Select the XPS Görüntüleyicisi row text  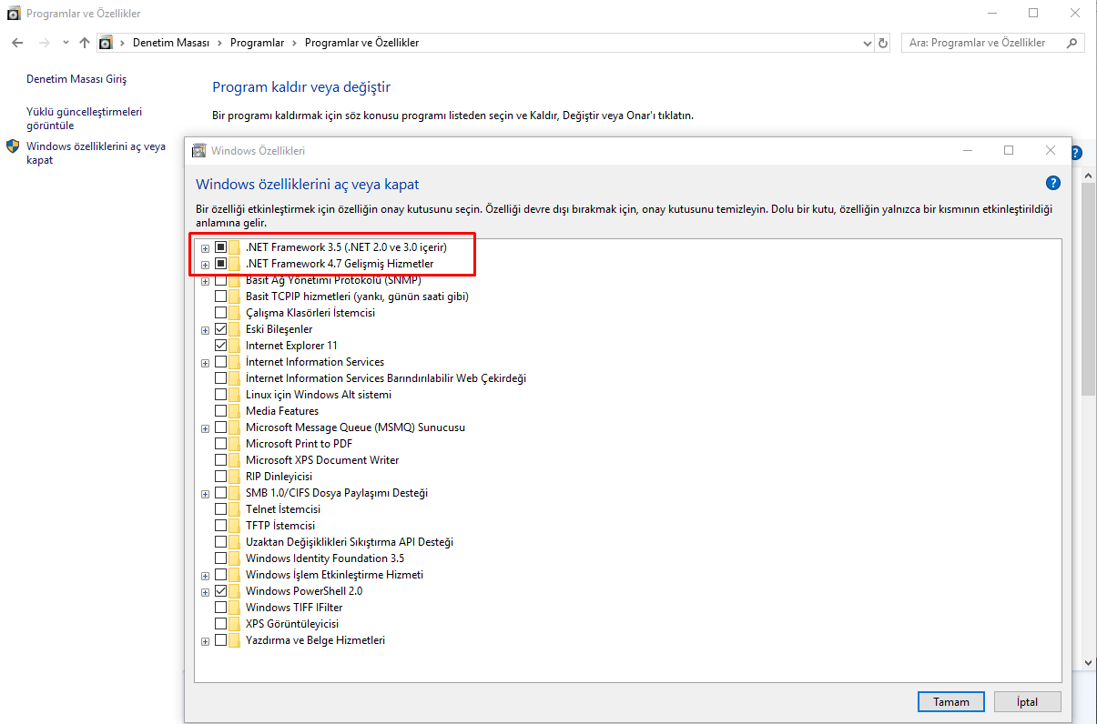tap(292, 624)
